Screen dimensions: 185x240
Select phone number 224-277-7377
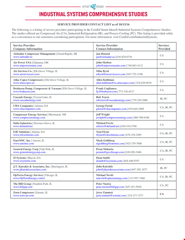(x=135, y=196)
